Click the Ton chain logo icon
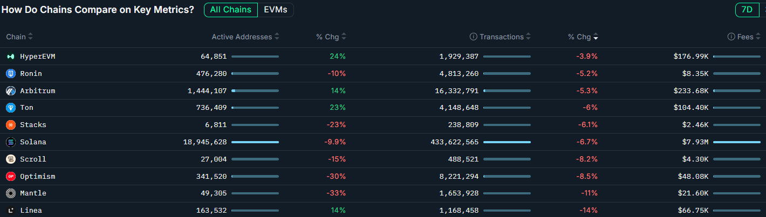 (11, 108)
